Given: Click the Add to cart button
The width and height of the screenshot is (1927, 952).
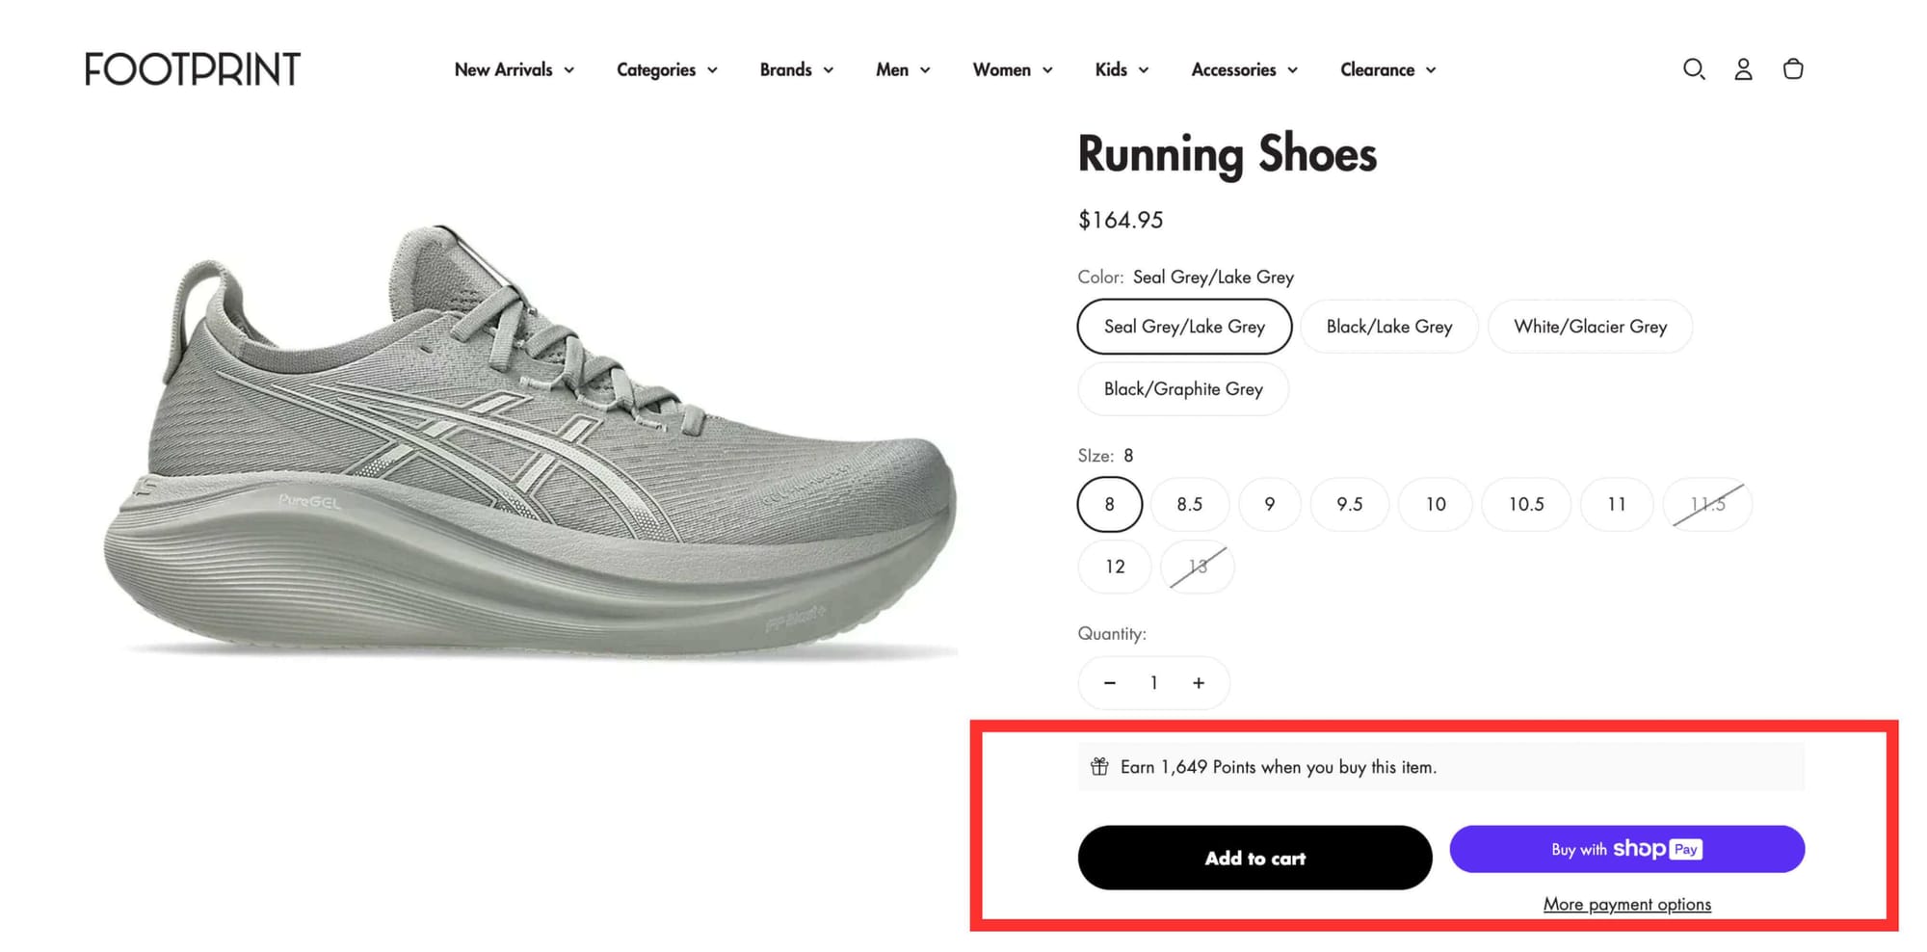Looking at the screenshot, I should coord(1254,858).
